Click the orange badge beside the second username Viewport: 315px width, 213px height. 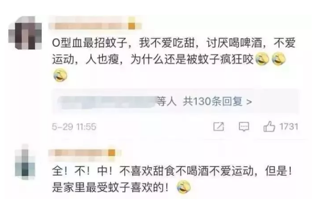[x=112, y=153]
